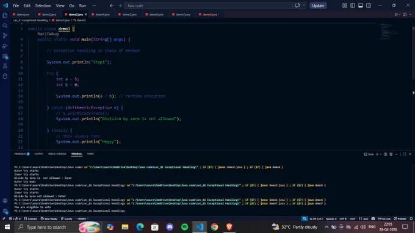Screen dimensions: 415x233
Task: Open the Debug Console panel tab
Action: pos(57,154)
